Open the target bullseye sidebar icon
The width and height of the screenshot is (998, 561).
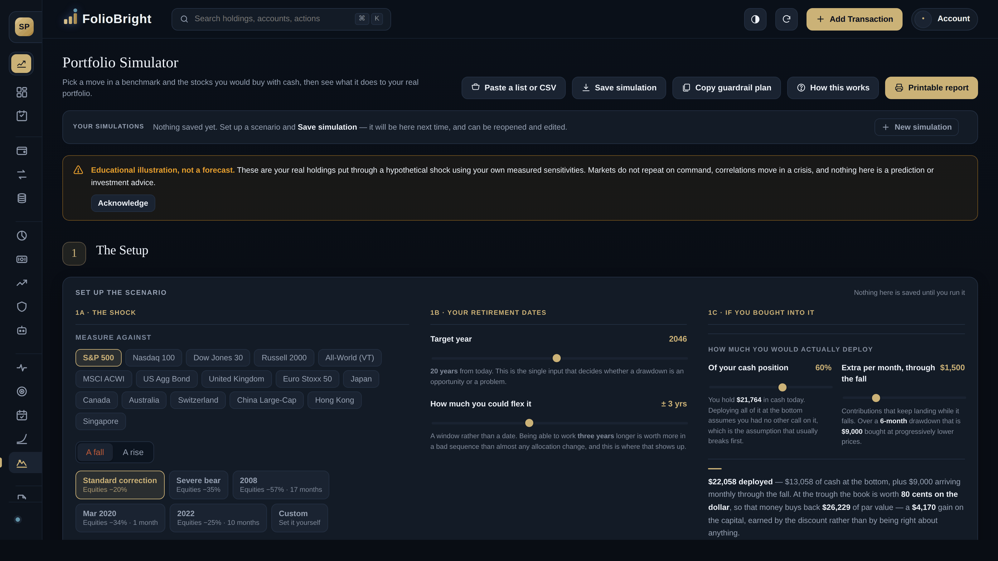(22, 391)
